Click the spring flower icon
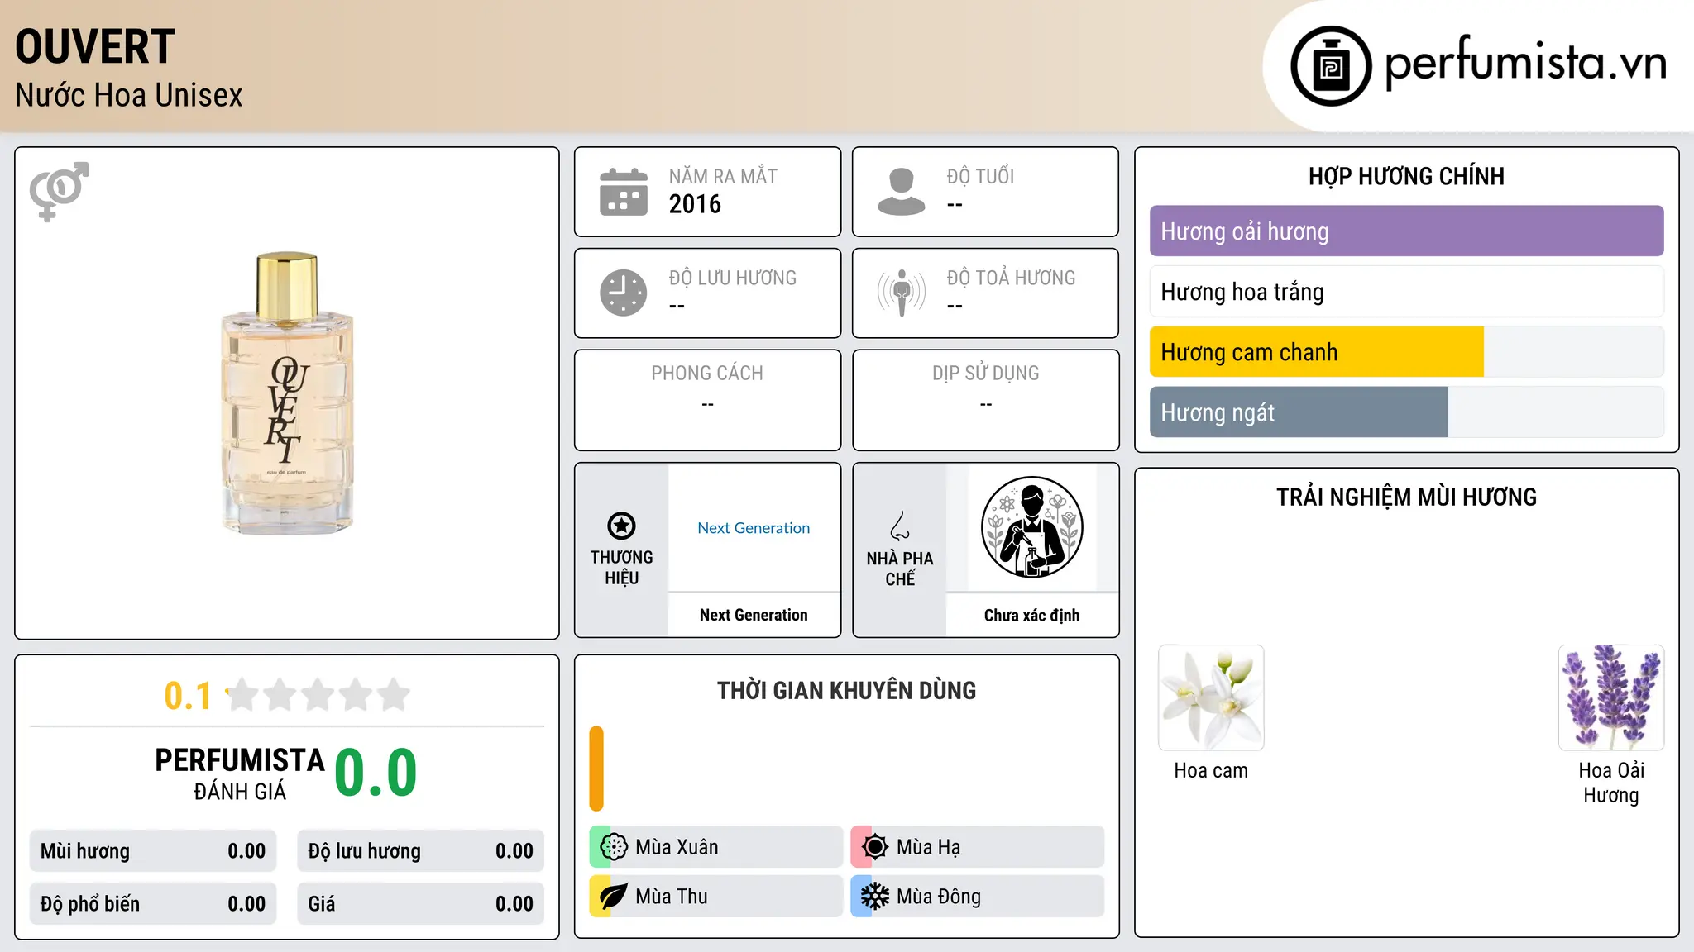 tap(614, 847)
